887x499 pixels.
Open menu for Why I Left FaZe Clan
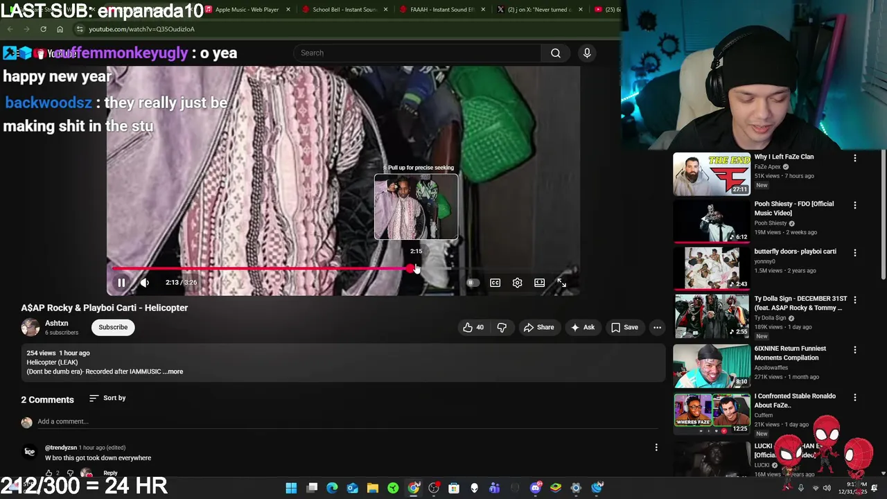(x=855, y=158)
